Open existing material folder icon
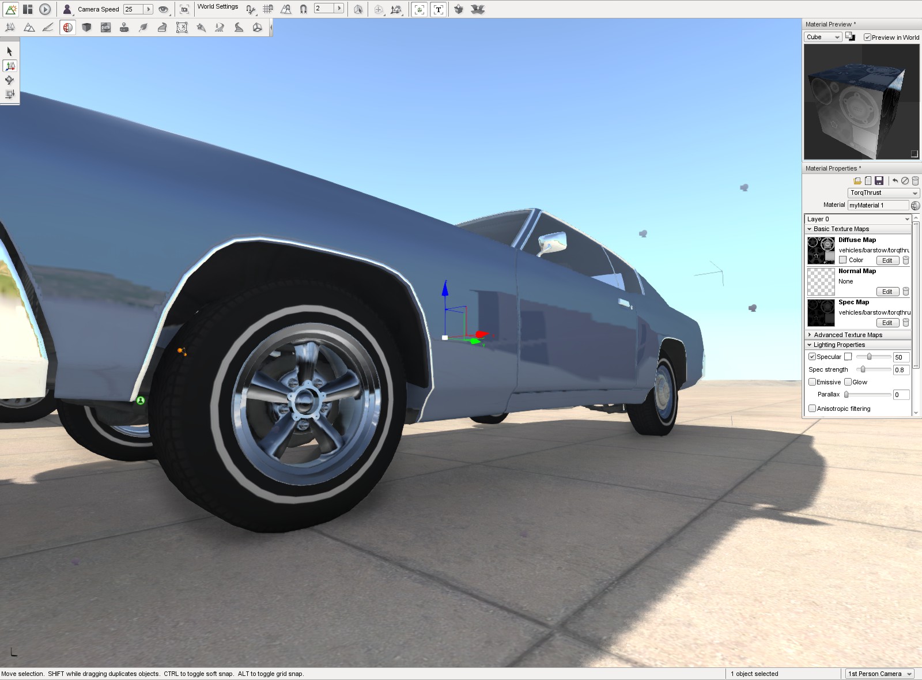This screenshot has width=922, height=680. [857, 181]
